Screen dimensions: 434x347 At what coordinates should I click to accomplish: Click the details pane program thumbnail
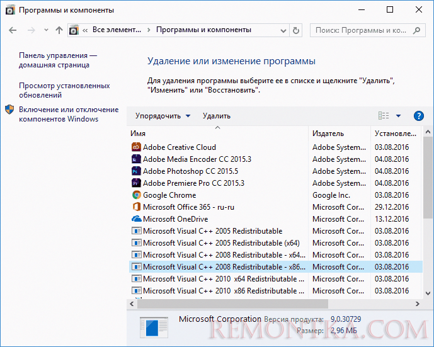pos(154,327)
